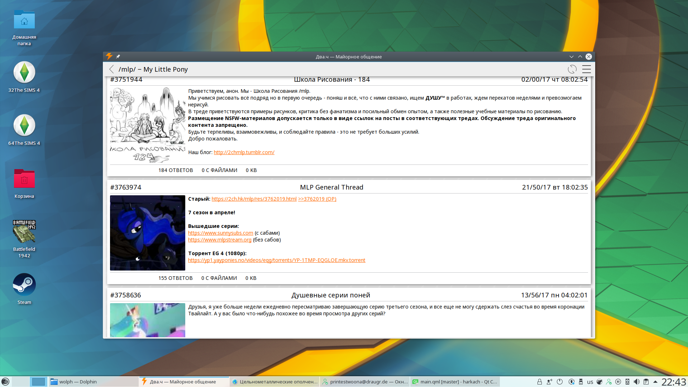Select the Steam desktop icon
Image resolution: width=688 pixels, height=387 pixels.
pyautogui.click(x=24, y=289)
